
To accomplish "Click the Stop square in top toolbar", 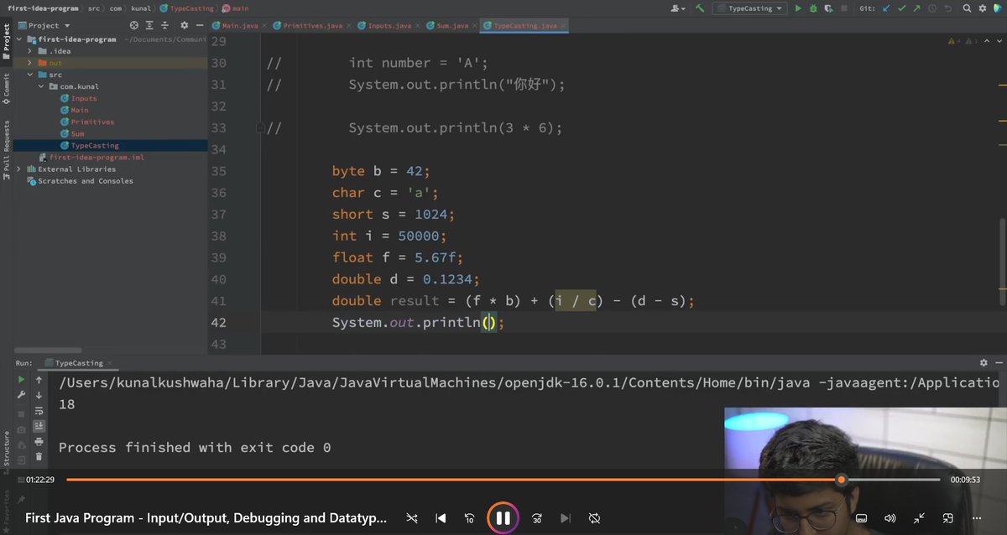I will coord(844,8).
